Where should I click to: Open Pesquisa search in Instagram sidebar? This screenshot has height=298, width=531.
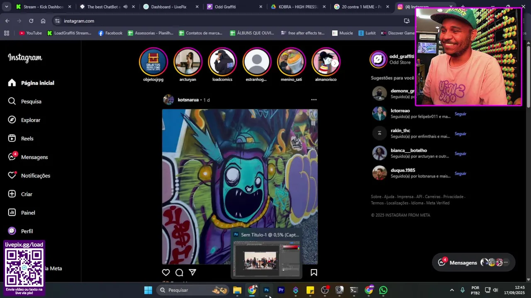pos(25,101)
